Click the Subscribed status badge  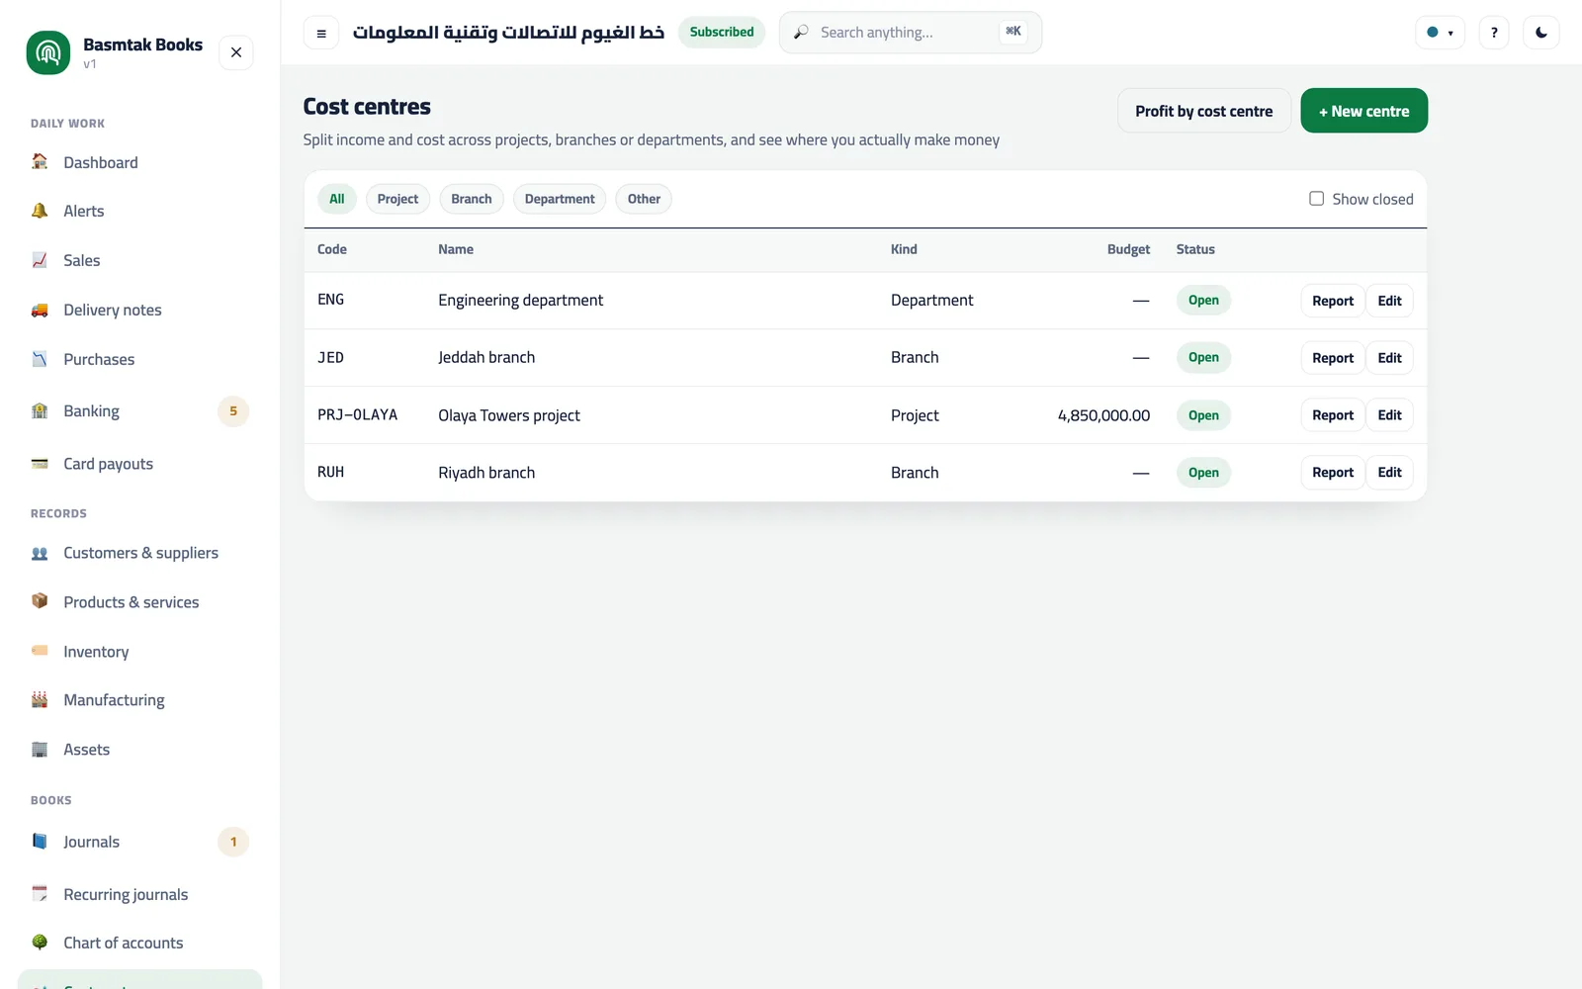click(x=722, y=33)
